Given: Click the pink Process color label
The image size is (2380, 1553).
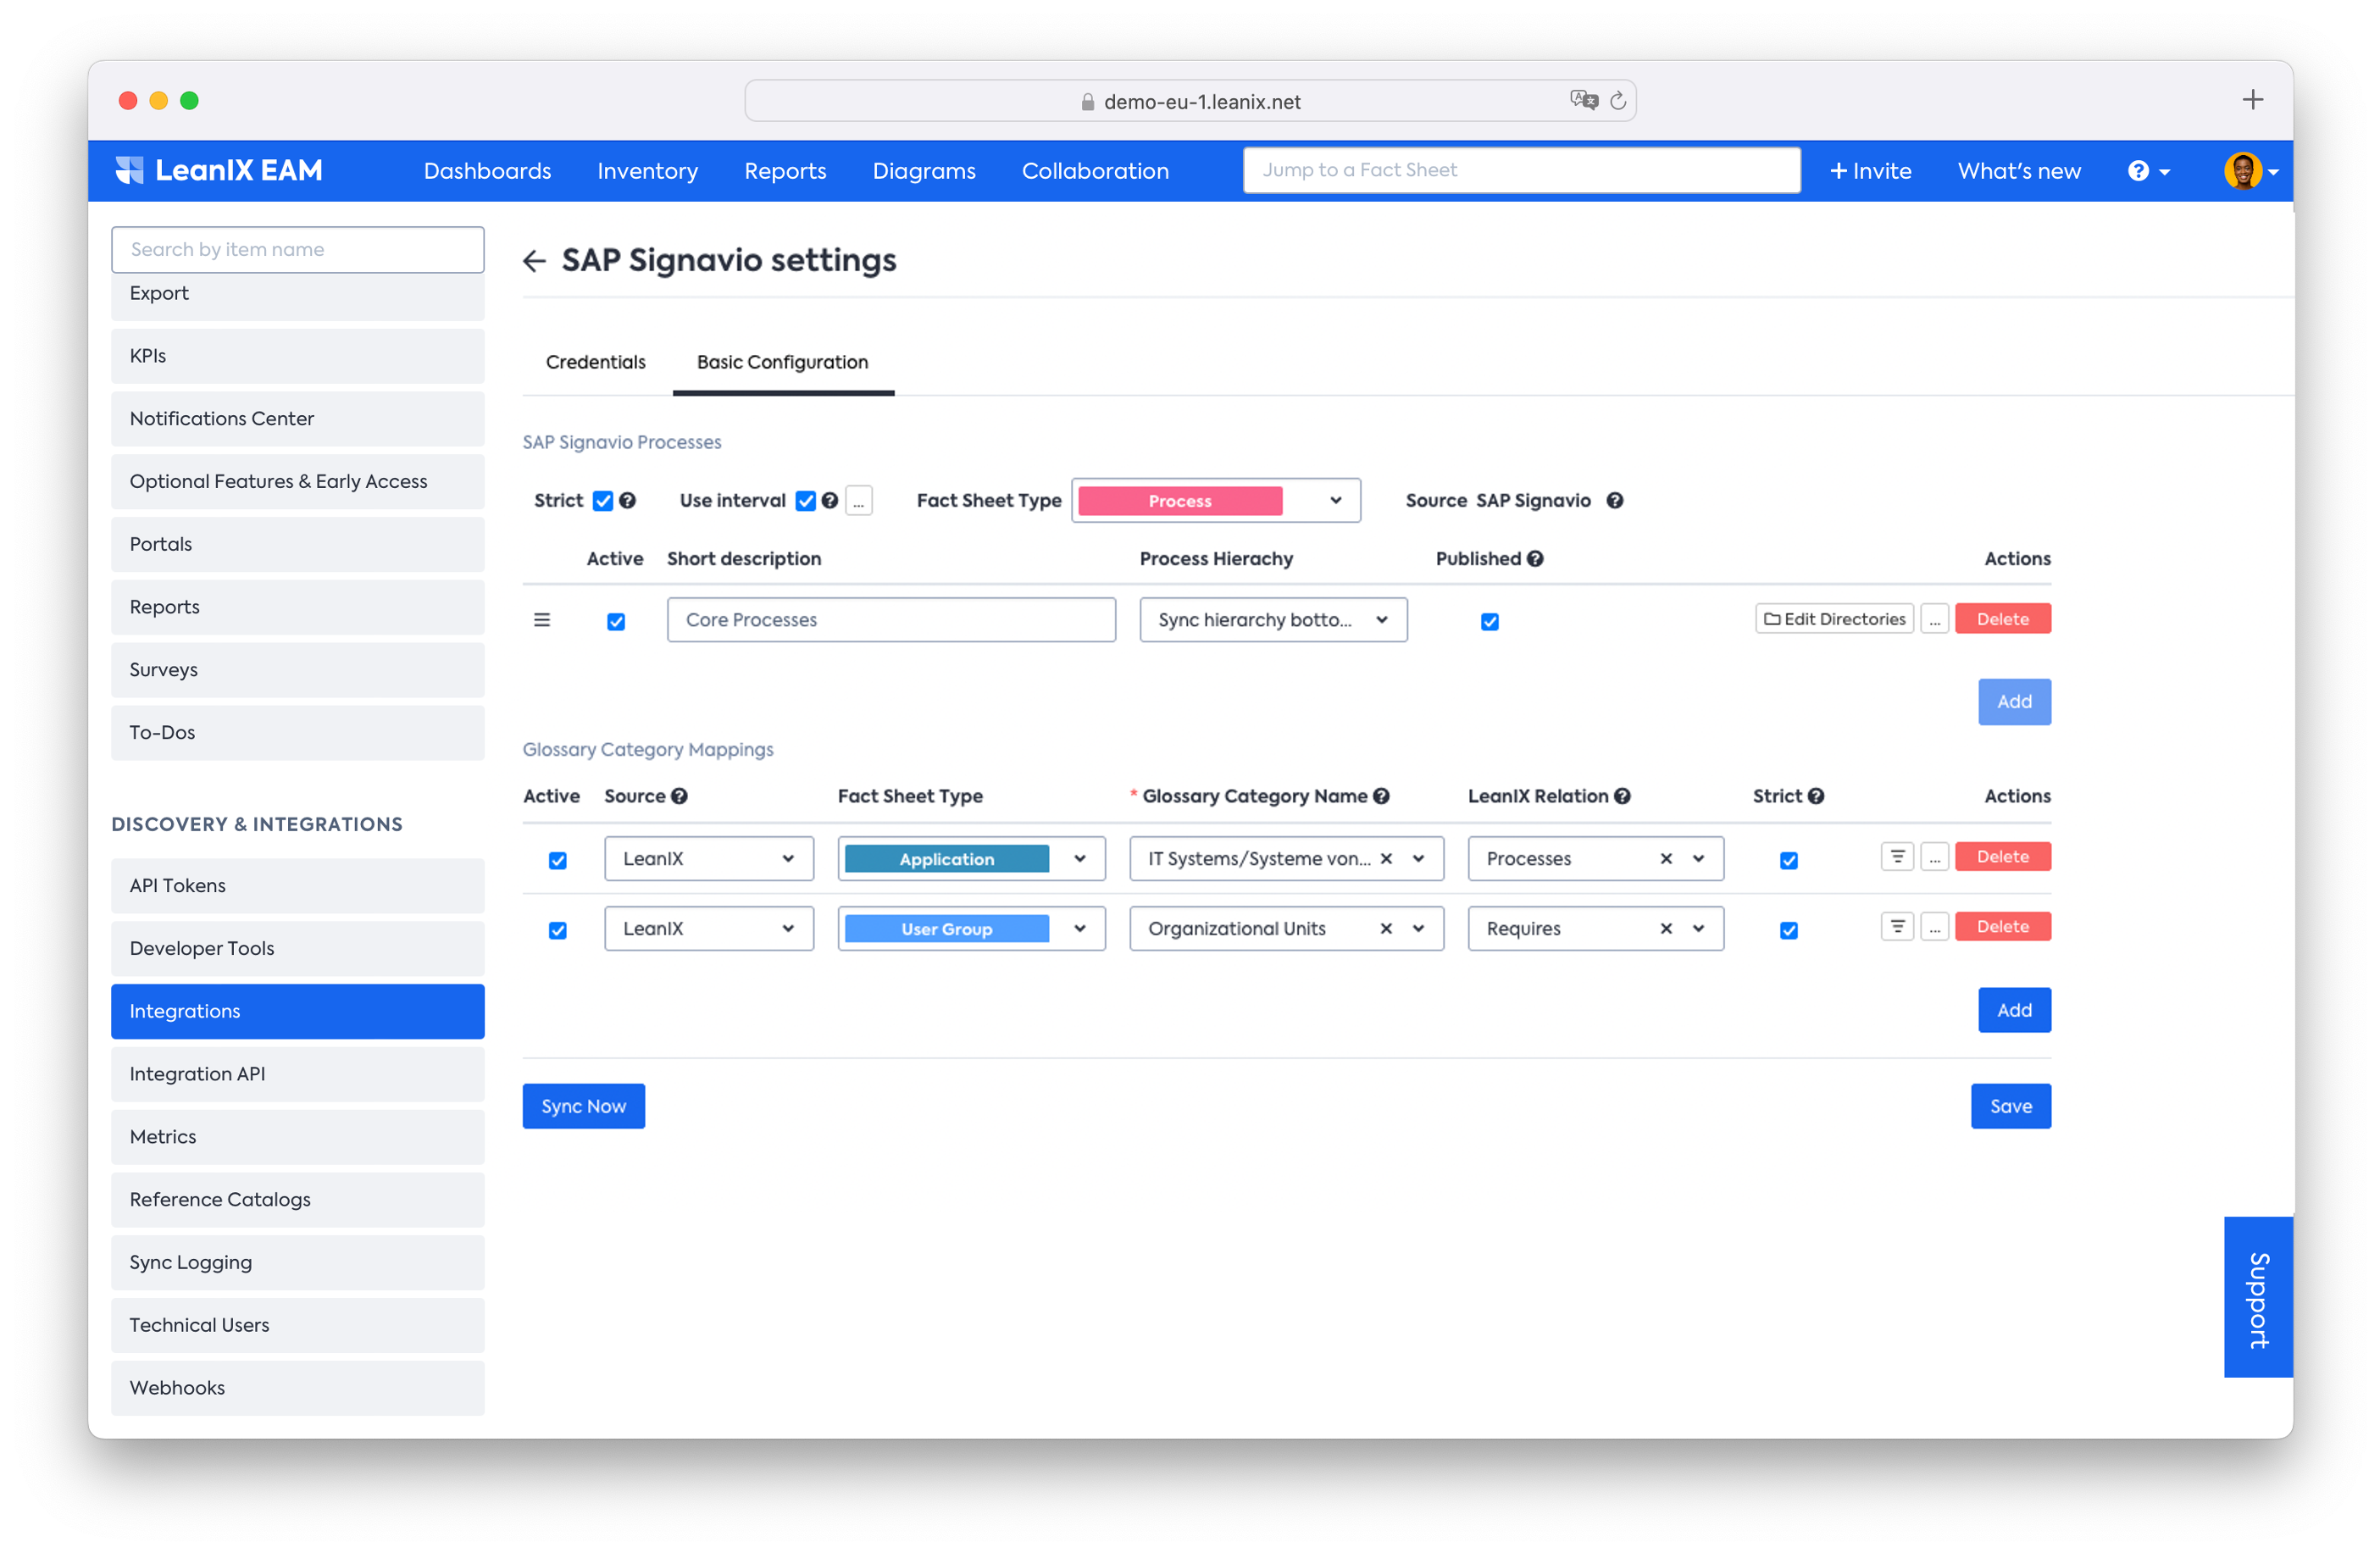Looking at the screenshot, I should click(x=1180, y=501).
